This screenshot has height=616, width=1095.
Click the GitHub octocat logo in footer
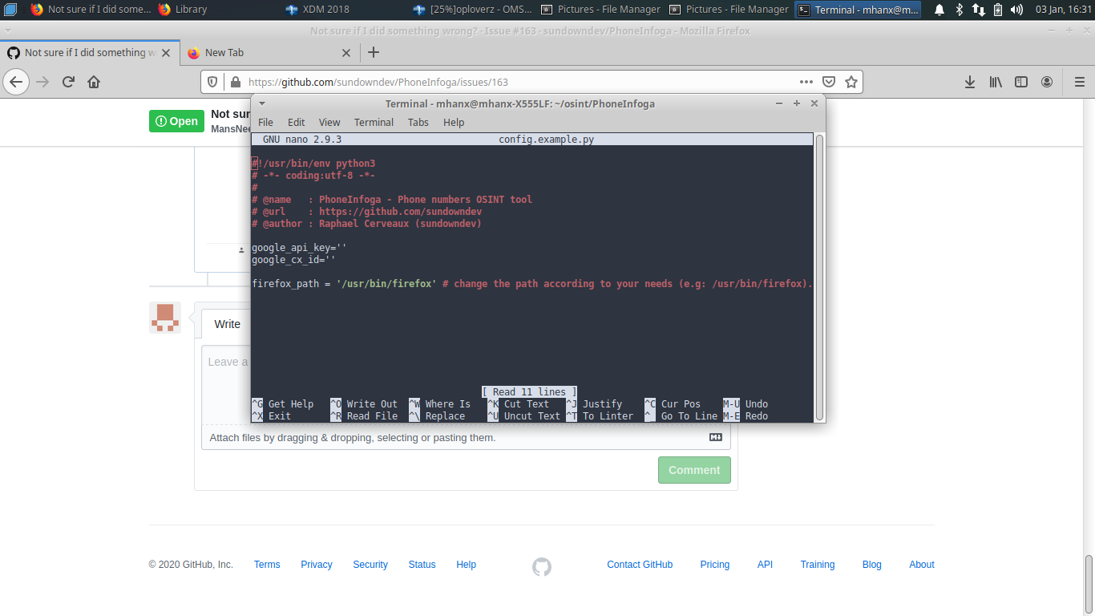[x=541, y=566]
